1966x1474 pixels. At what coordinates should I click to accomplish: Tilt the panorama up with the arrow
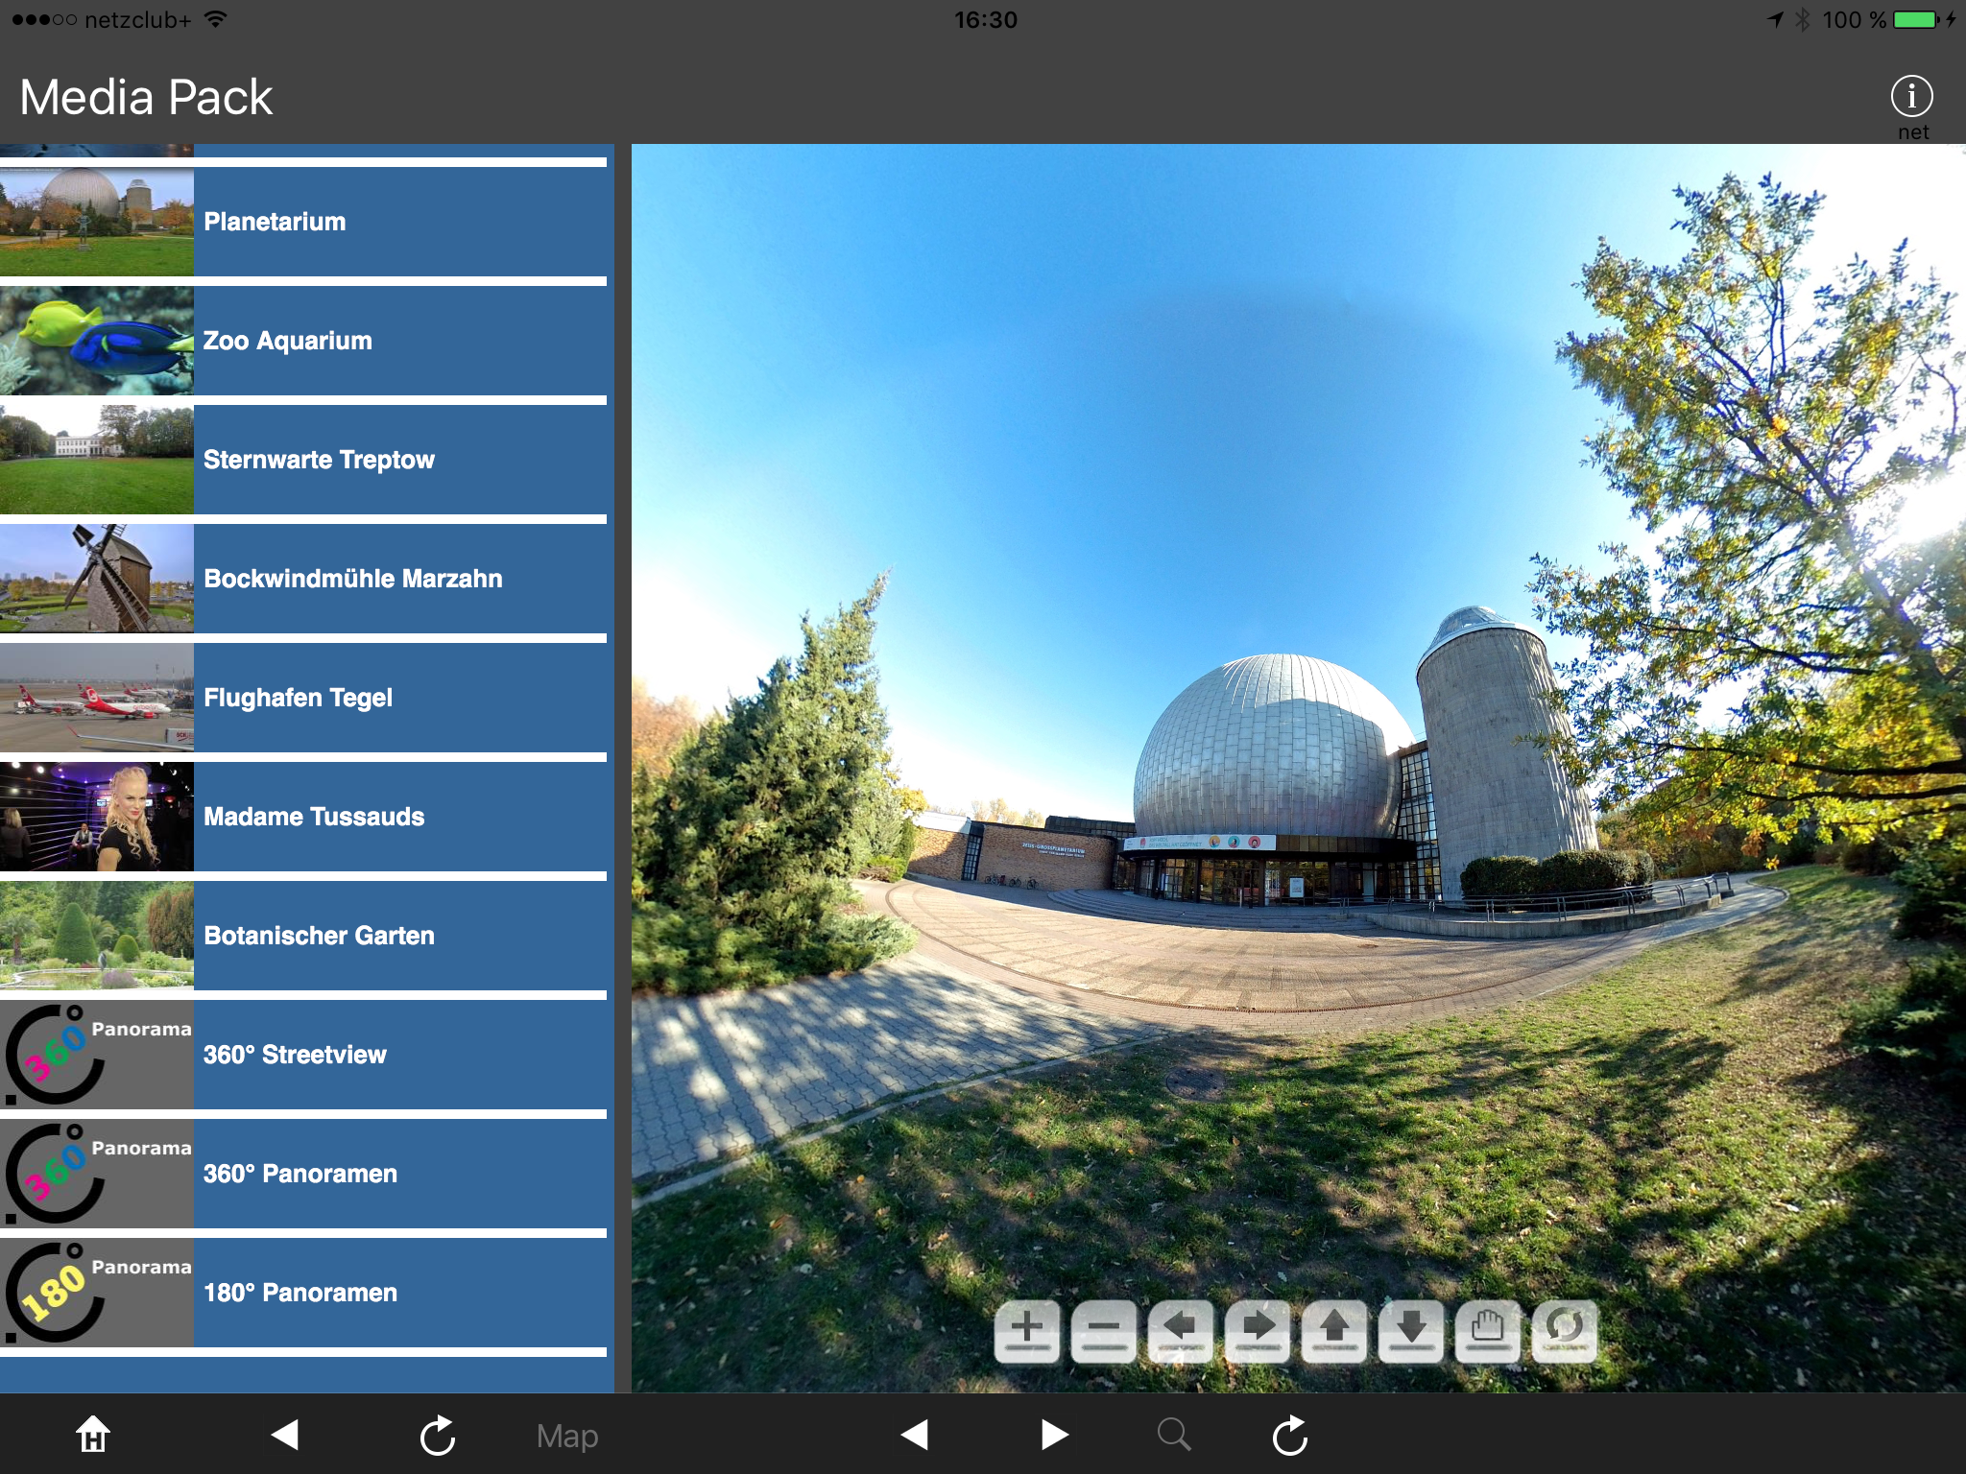tap(1334, 1331)
